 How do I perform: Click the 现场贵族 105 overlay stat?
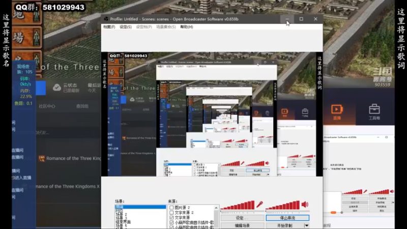(24, 69)
